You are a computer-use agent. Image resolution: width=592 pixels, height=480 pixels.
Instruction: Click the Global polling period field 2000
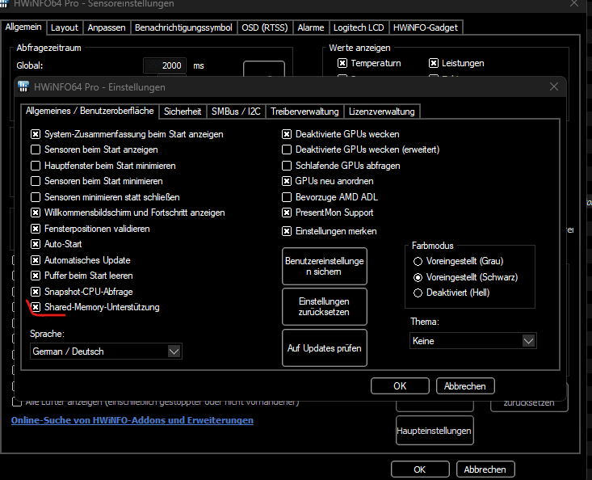(165, 65)
